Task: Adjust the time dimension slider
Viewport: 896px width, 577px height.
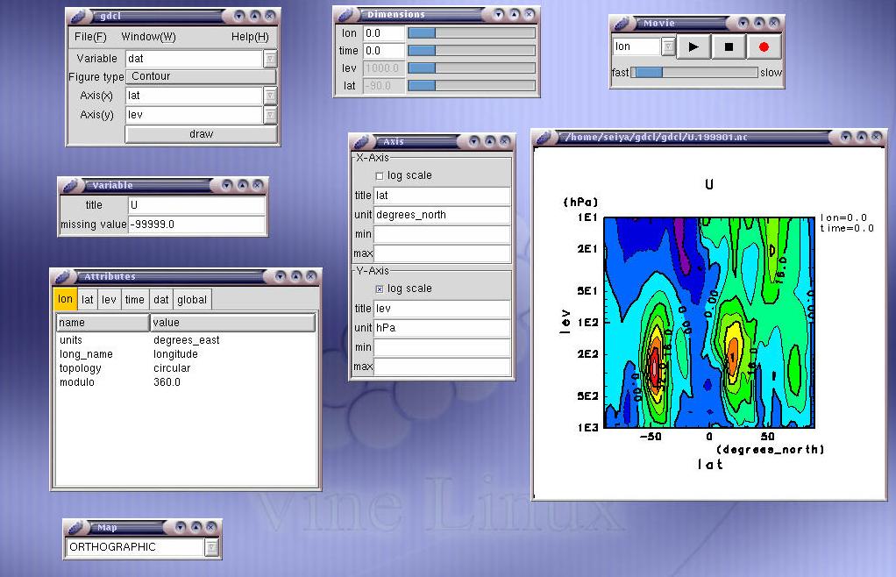Action: [472, 51]
